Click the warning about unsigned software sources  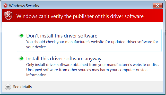click(87, 70)
